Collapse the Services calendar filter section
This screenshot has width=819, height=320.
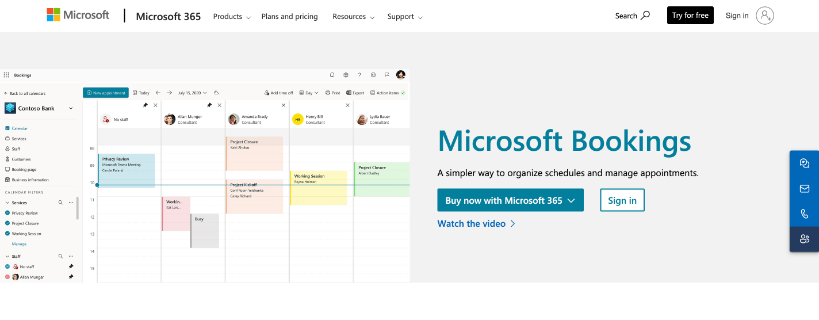(x=7, y=203)
